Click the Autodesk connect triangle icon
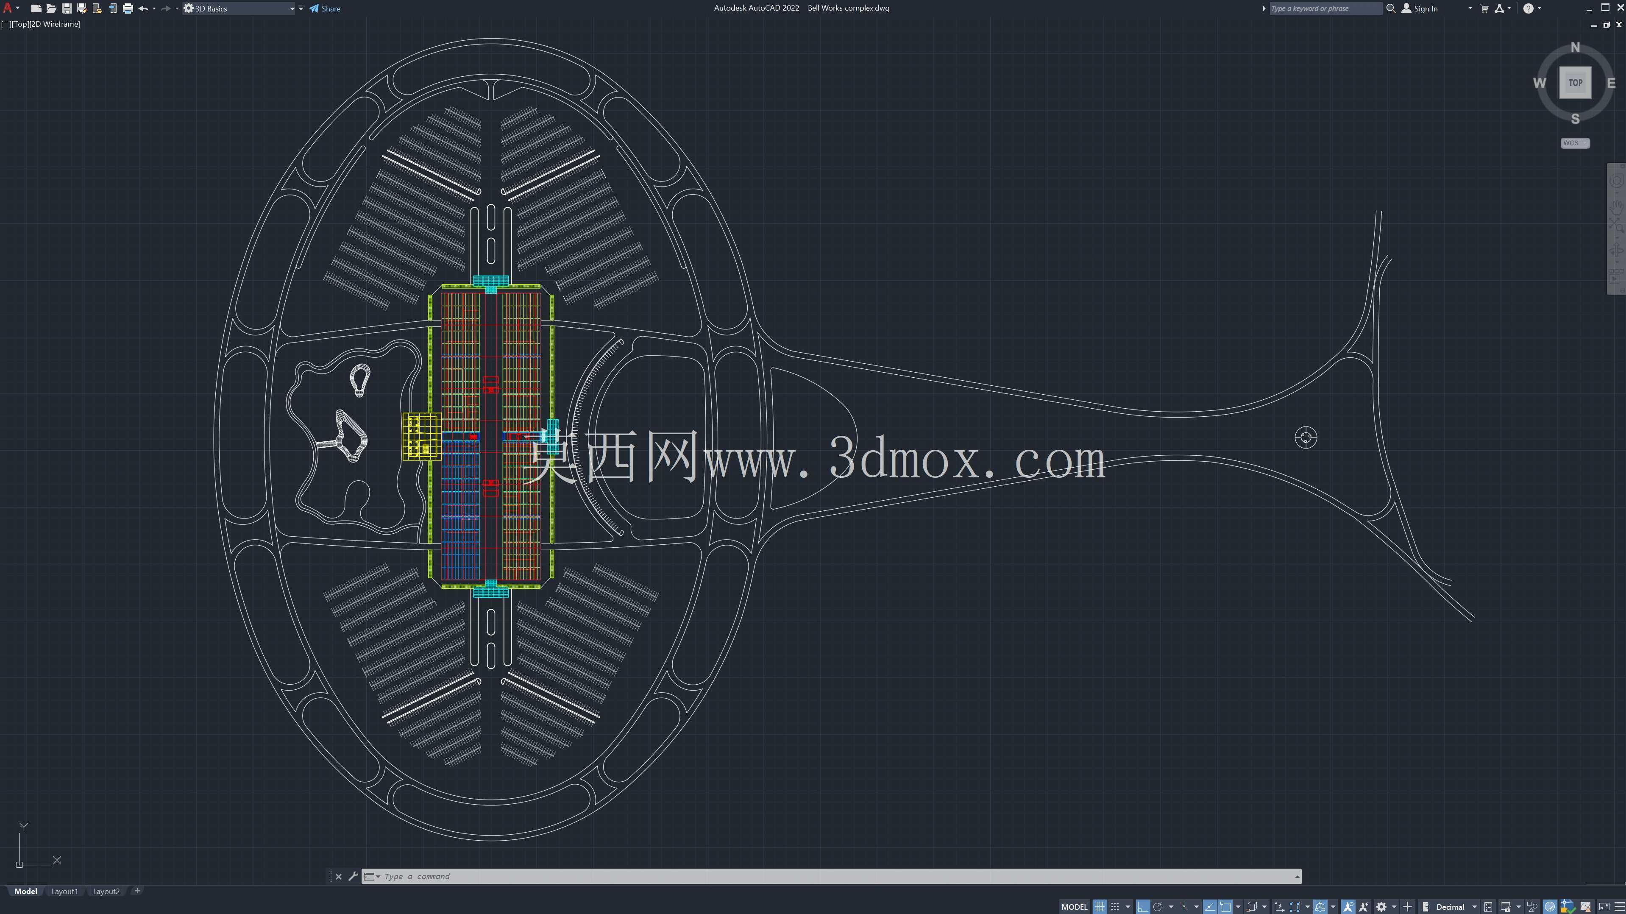This screenshot has width=1626, height=914. (1500, 8)
